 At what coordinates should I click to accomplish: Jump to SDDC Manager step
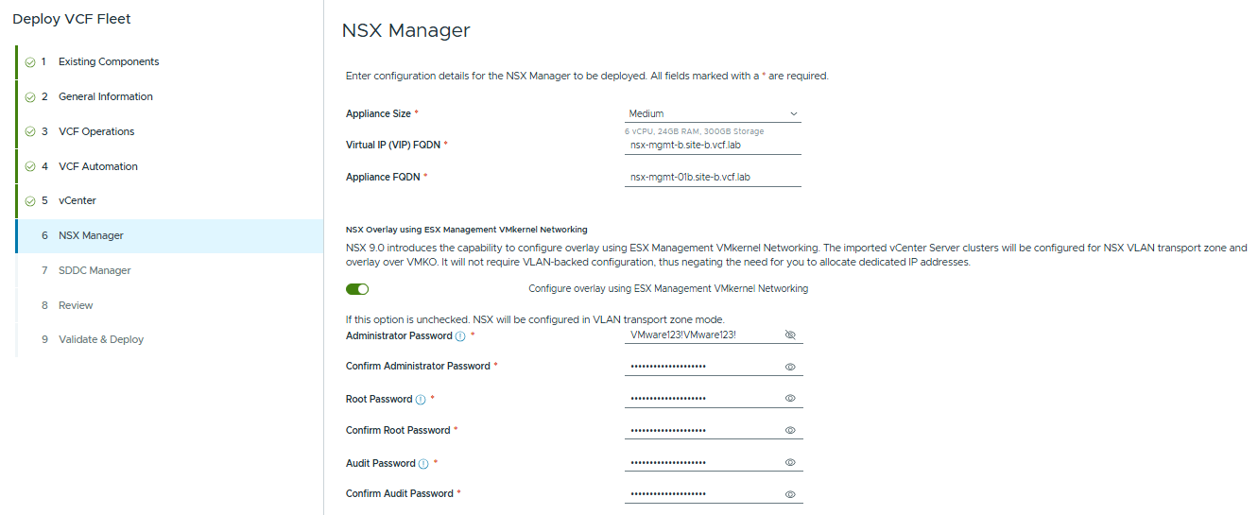pyautogui.click(x=95, y=270)
